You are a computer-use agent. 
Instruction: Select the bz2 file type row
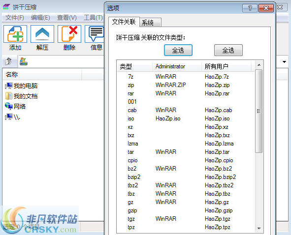186,169
